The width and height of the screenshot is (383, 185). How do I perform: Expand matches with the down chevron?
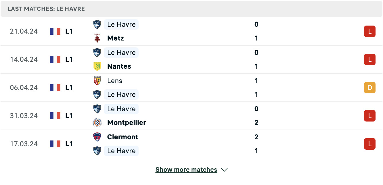coord(224,170)
